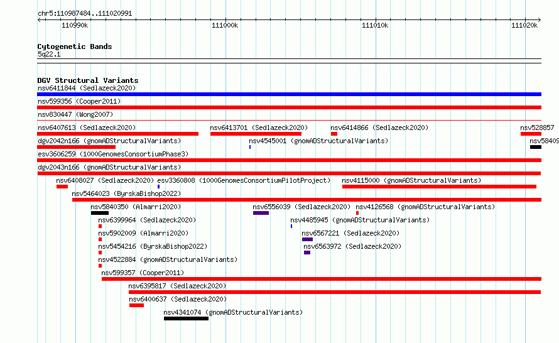The height and width of the screenshot is (343, 559).
Task: Select the purple bar under nsv6563972
Action: coord(307,253)
